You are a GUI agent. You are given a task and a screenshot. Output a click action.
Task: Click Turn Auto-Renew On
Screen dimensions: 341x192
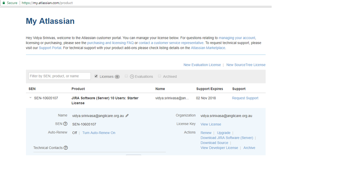(99, 133)
